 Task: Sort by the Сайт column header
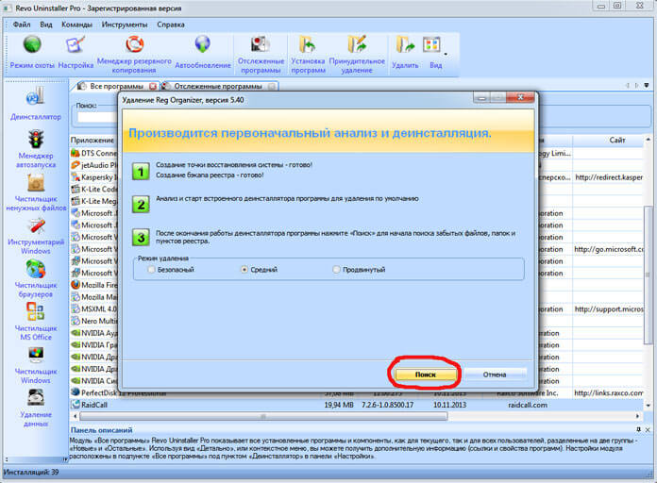coord(616,140)
